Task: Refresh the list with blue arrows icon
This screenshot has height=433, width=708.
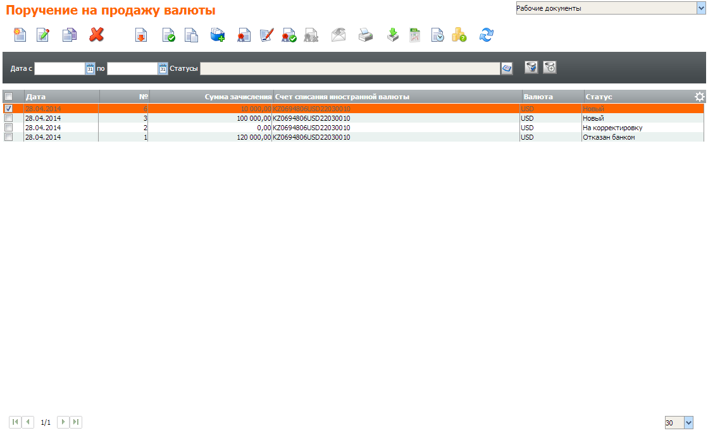Action: click(x=487, y=35)
